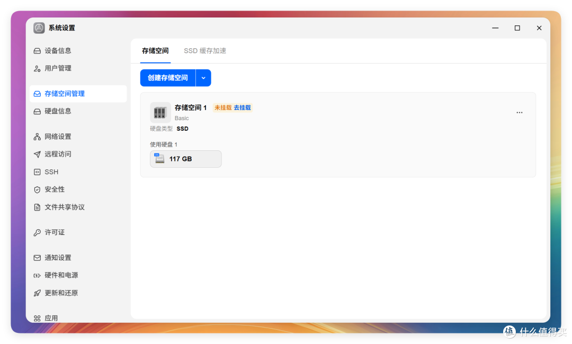The width and height of the screenshot is (572, 344).
Task: Click the 硬盘信息 disk icon
Action: (x=37, y=111)
